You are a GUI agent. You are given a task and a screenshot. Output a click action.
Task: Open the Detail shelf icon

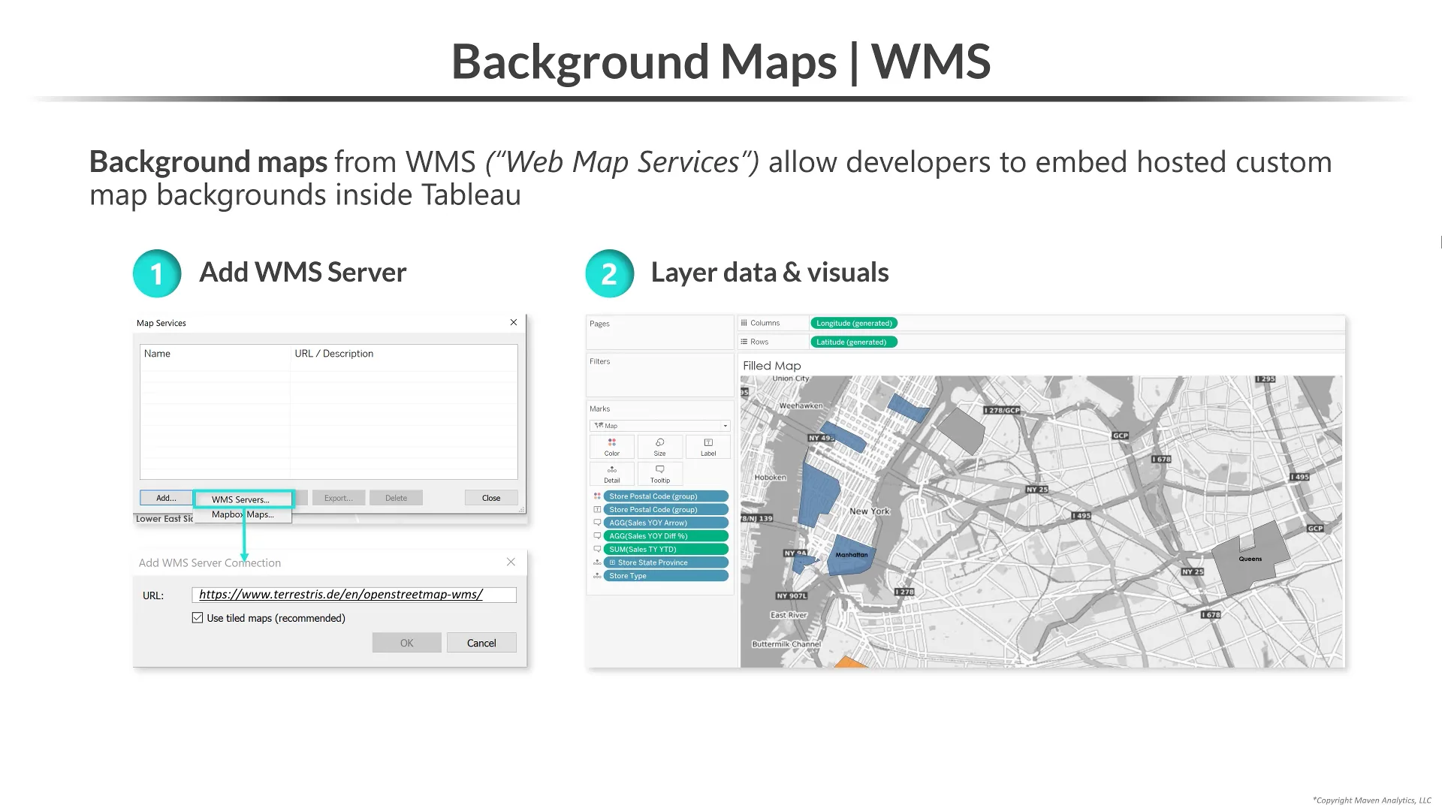pos(611,473)
